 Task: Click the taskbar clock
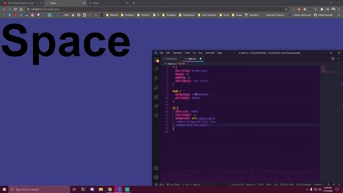[327, 189]
